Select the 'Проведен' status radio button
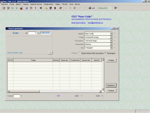 pos(105,53)
